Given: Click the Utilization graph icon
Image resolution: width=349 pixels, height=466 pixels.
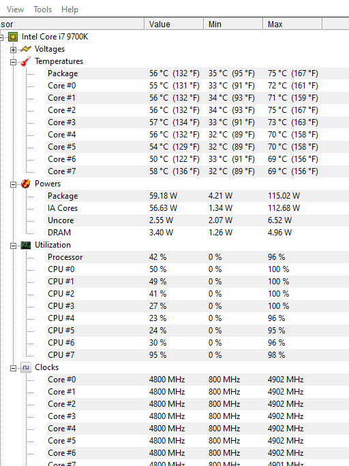Looking at the screenshot, I should 26,245.
